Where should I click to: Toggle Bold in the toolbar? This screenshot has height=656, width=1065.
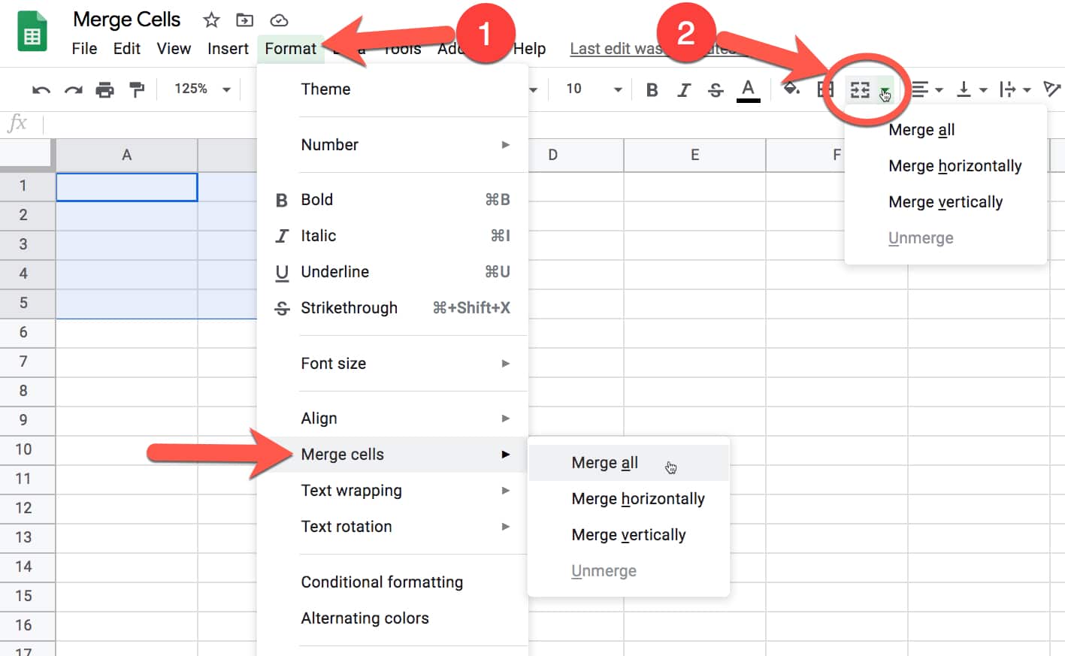click(x=652, y=90)
